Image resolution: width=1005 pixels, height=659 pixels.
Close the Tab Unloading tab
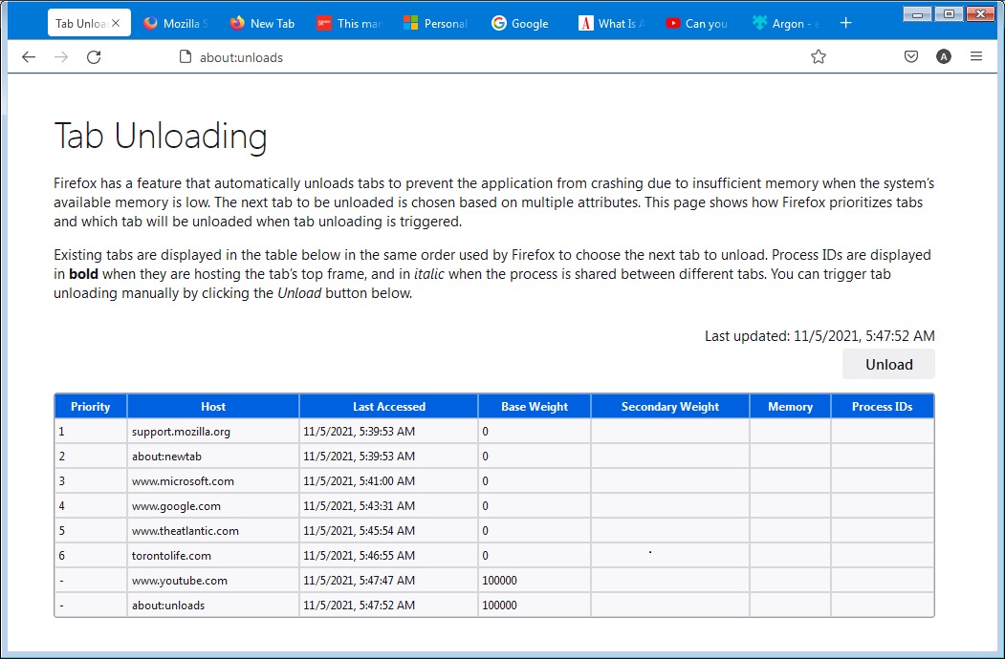point(116,23)
